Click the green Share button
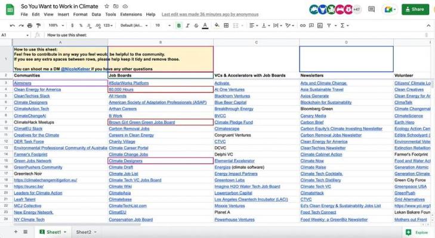Image resolution: width=435 pixels, height=238 pixels. [x=415, y=10]
